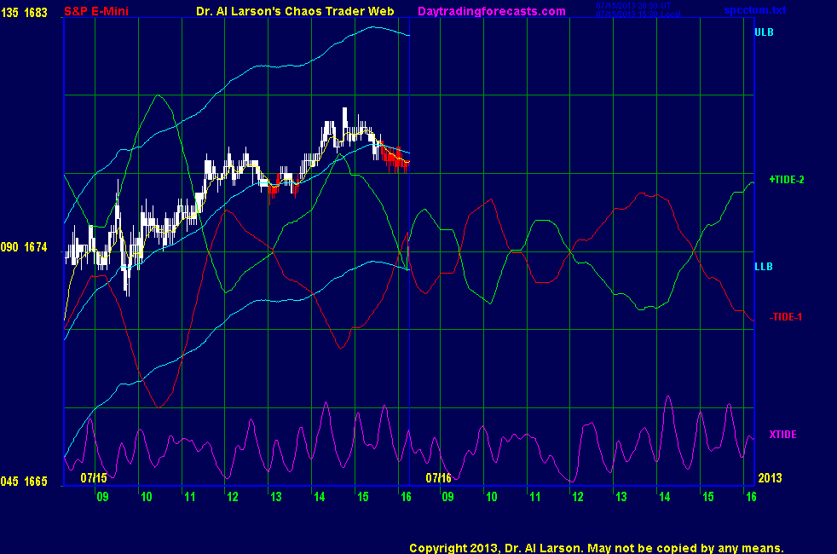Click the "07/15/2013 20:30 UT" timestamp
837x554 pixels.
(633, 5)
